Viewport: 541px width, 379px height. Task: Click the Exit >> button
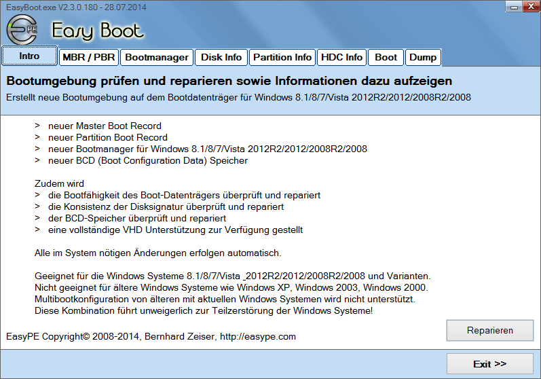tap(489, 364)
